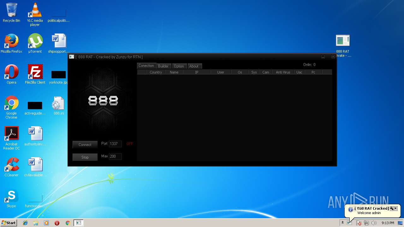Click the Show desktop button
Screen dimensions: 404x227
coord(400,223)
